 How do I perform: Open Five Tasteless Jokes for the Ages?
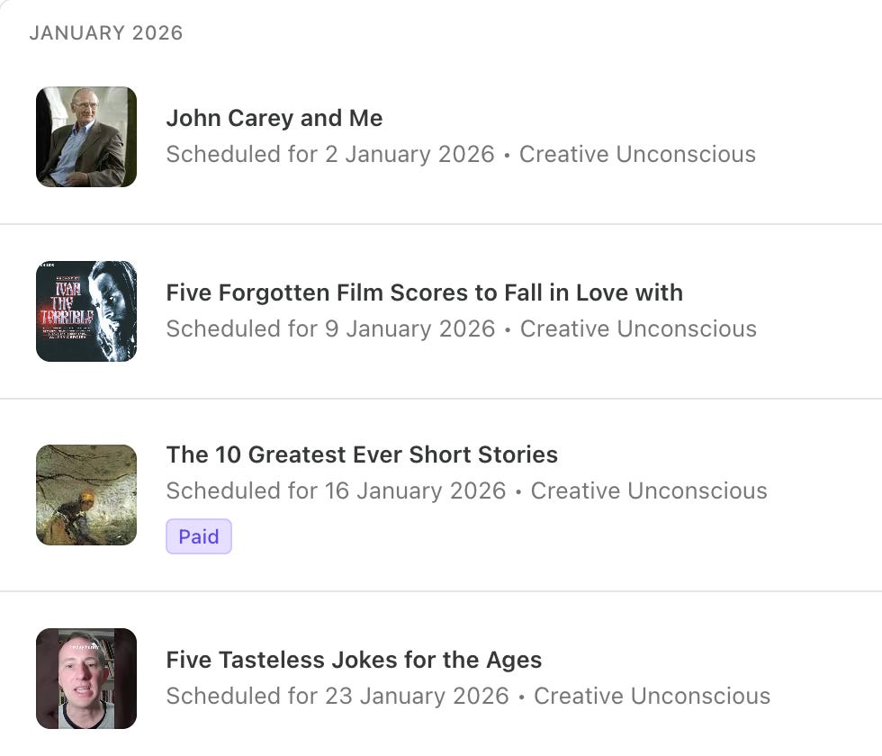354,660
